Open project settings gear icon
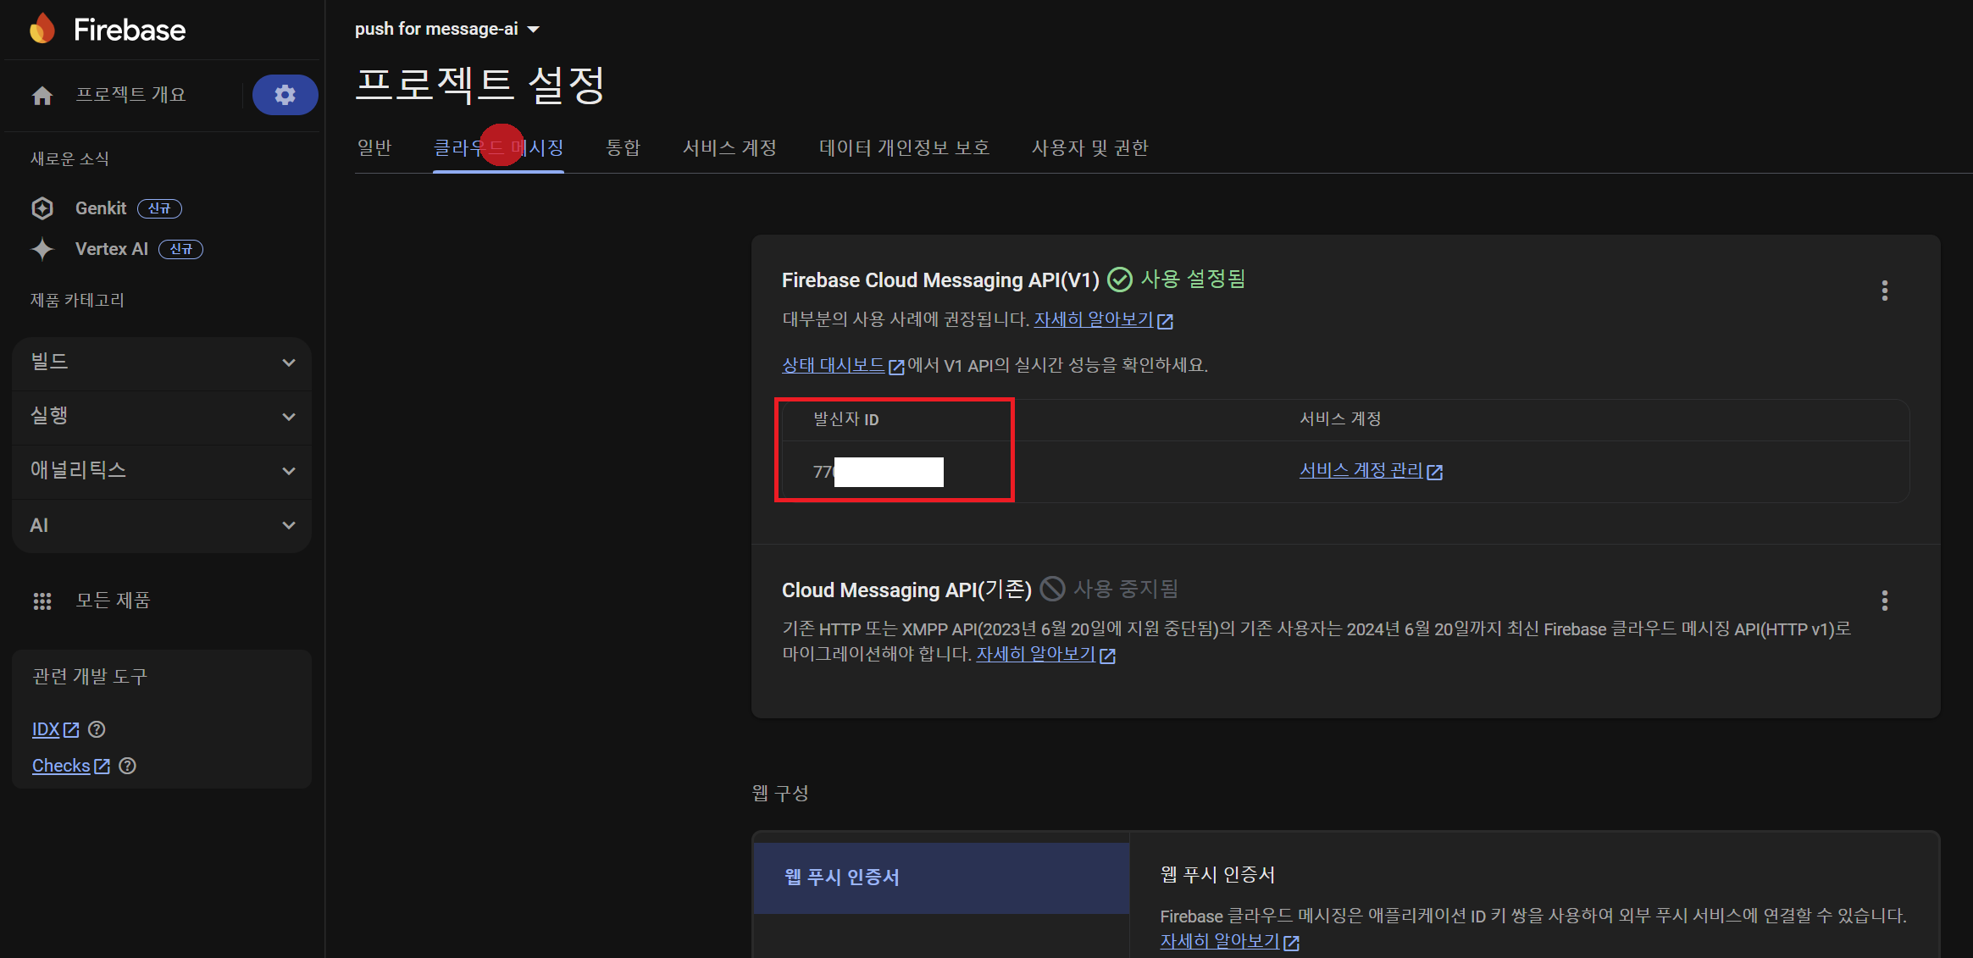Screen dimensions: 1973x958 [x=285, y=95]
